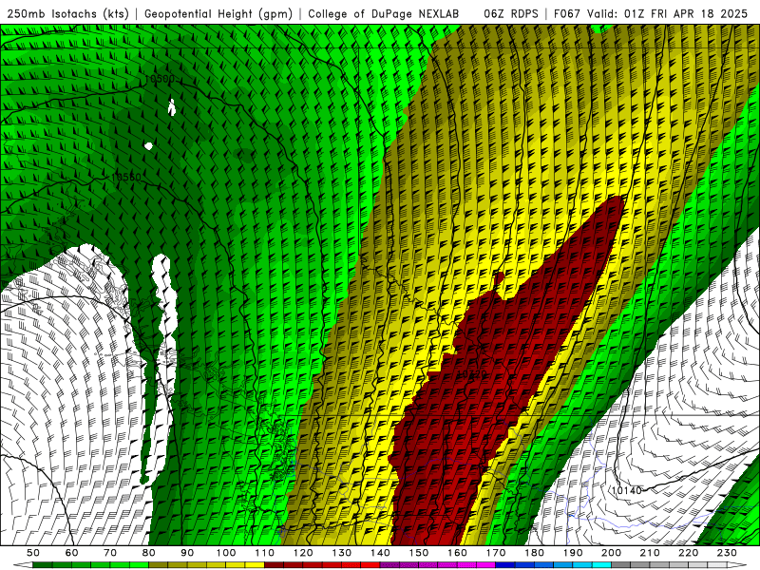760x570 pixels.
Task: Click the 110 value on the color scale
Action: click(x=264, y=553)
